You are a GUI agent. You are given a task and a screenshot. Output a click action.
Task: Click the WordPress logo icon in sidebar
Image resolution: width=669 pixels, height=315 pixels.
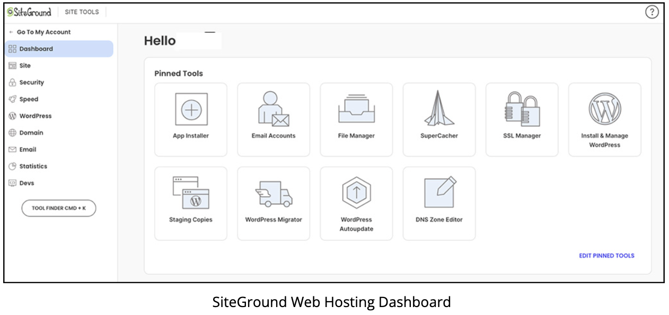pyautogui.click(x=13, y=116)
